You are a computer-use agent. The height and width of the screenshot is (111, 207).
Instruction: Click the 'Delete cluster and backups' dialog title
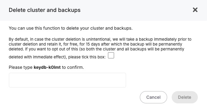pos(45,10)
